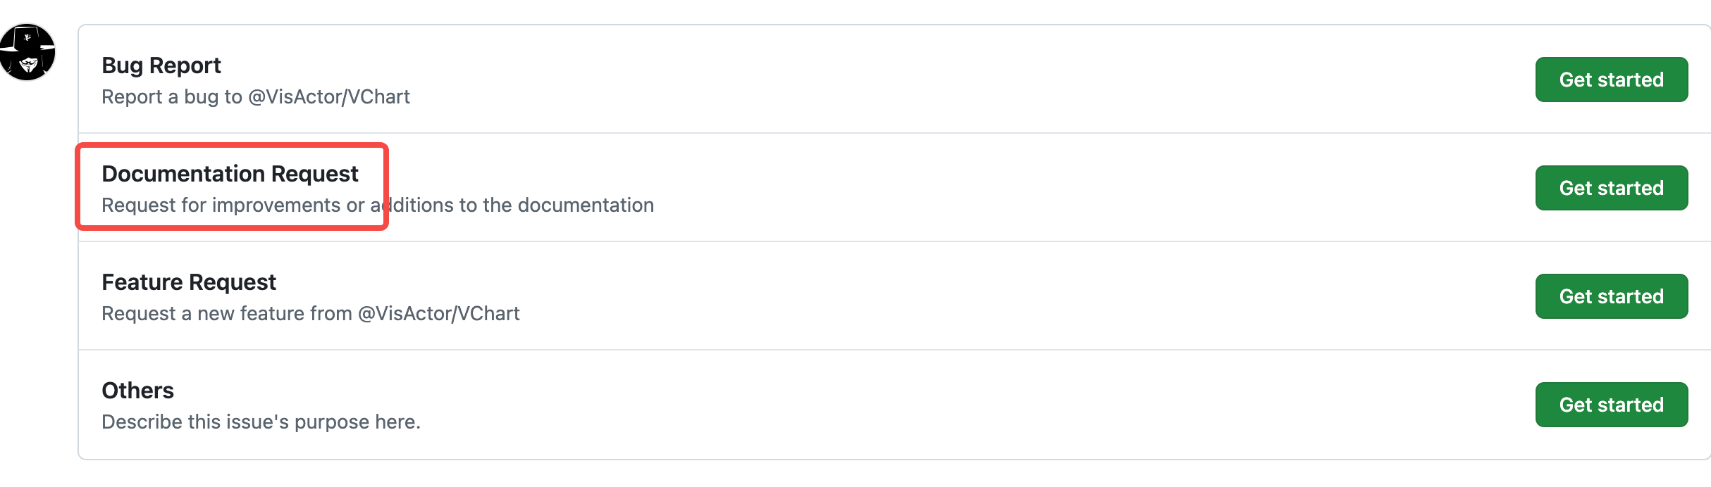
Task: Click the text "Report a bug to"
Action: [172, 97]
